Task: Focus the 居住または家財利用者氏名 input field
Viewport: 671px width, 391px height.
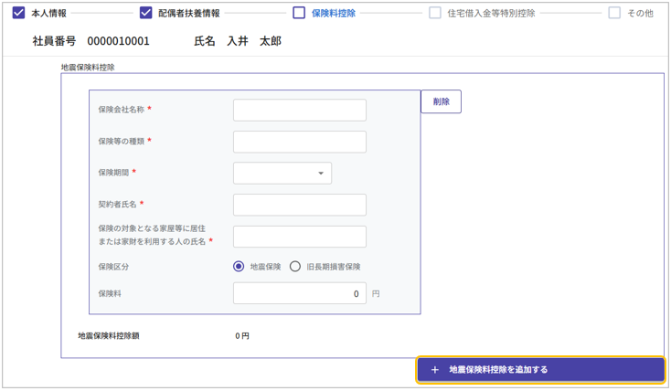Action: coord(299,237)
